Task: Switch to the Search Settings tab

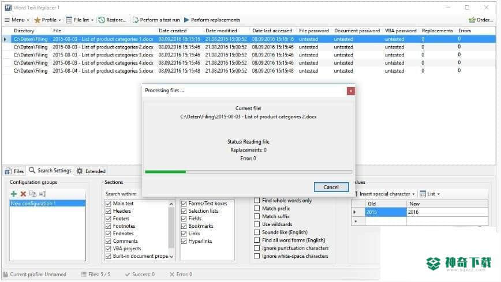Action: [x=50, y=171]
